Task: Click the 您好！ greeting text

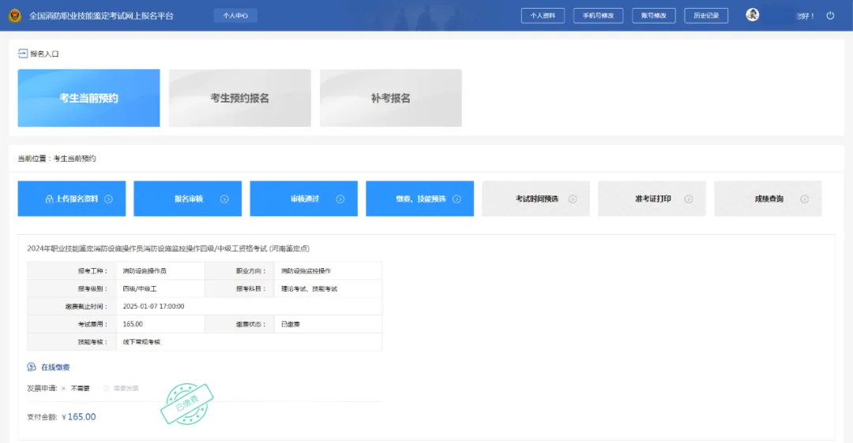Action: click(x=805, y=17)
